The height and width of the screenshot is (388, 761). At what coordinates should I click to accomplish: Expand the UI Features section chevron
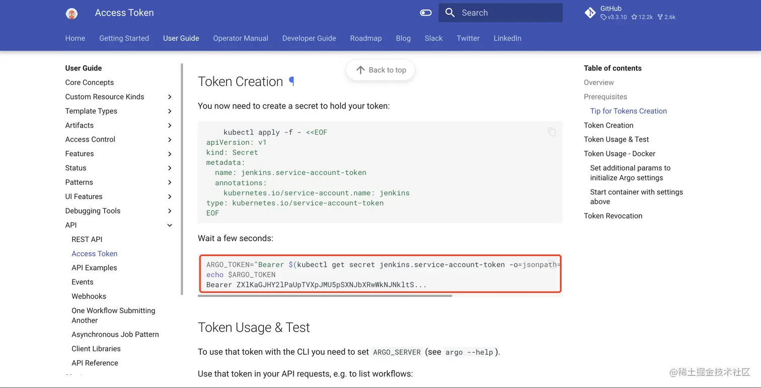point(170,197)
